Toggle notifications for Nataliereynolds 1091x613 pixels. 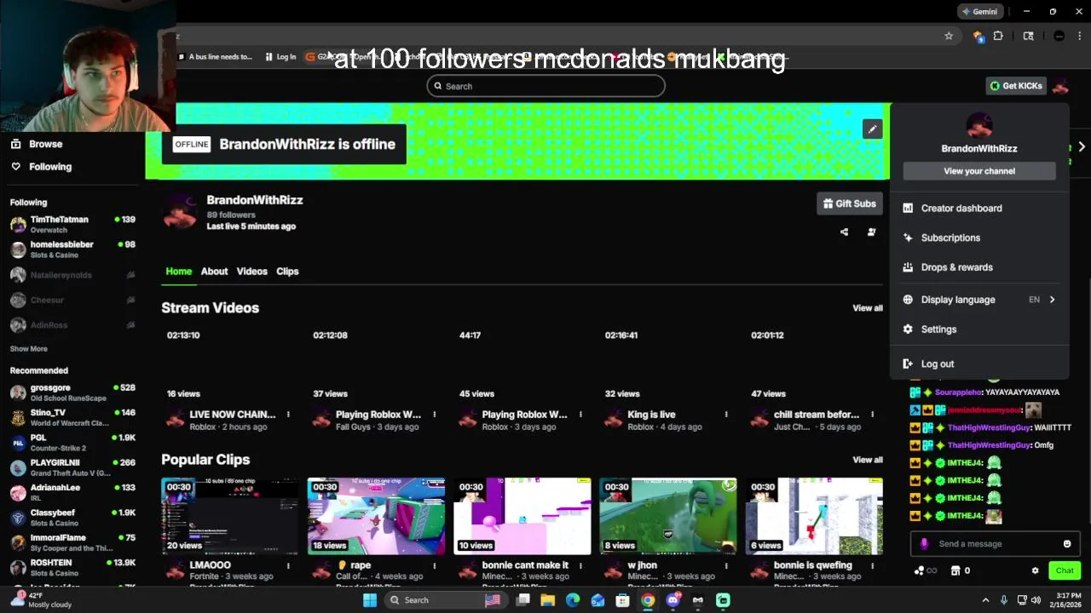click(130, 275)
